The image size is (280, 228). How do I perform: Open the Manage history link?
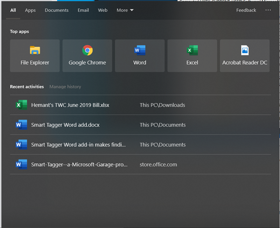click(65, 87)
